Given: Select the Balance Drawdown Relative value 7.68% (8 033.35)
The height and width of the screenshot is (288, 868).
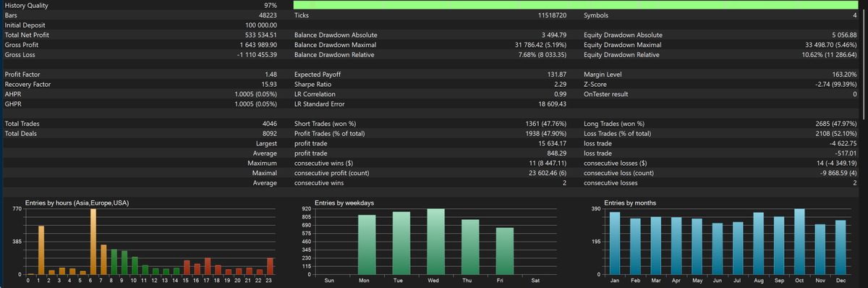Looking at the screenshot, I should [x=542, y=55].
